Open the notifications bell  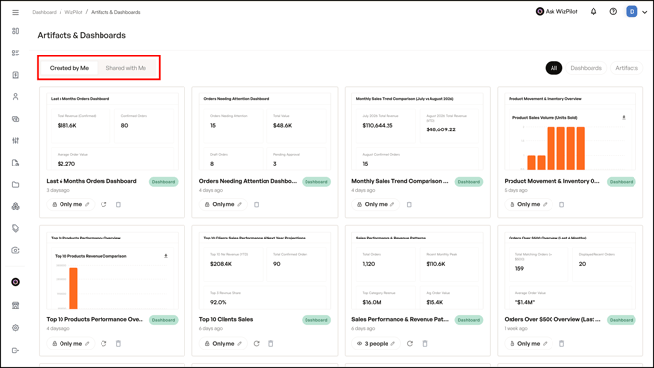click(x=593, y=12)
